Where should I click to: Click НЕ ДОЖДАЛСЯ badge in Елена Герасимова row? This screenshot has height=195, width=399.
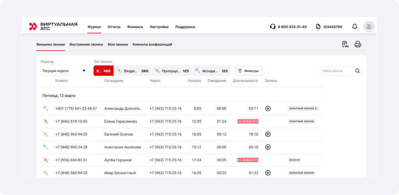tap(248, 122)
